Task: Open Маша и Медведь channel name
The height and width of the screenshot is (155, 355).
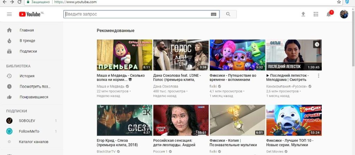Action: tap(111, 86)
